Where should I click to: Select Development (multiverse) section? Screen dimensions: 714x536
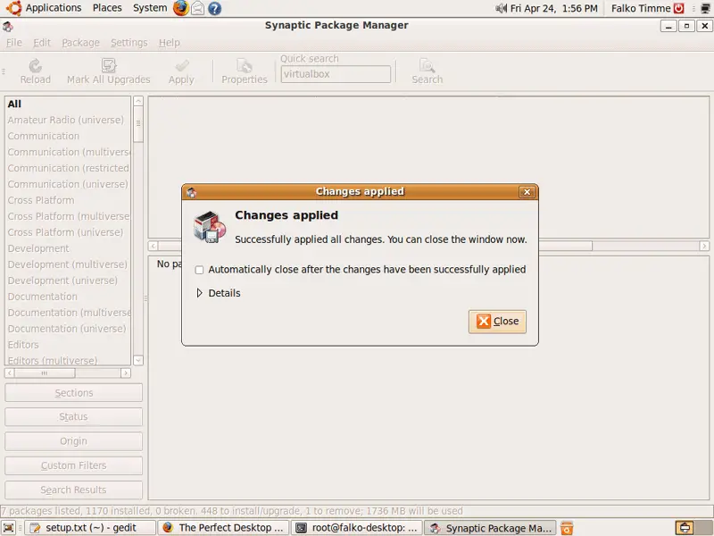coord(69,264)
